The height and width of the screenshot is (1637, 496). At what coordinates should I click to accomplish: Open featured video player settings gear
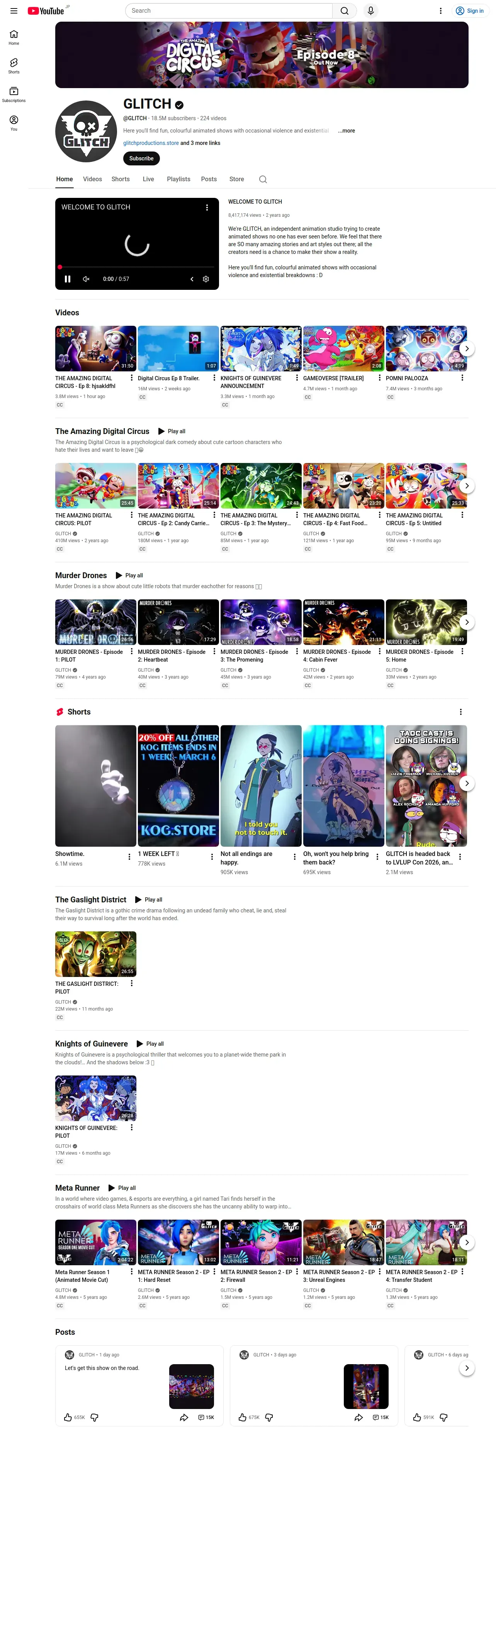[x=206, y=279]
